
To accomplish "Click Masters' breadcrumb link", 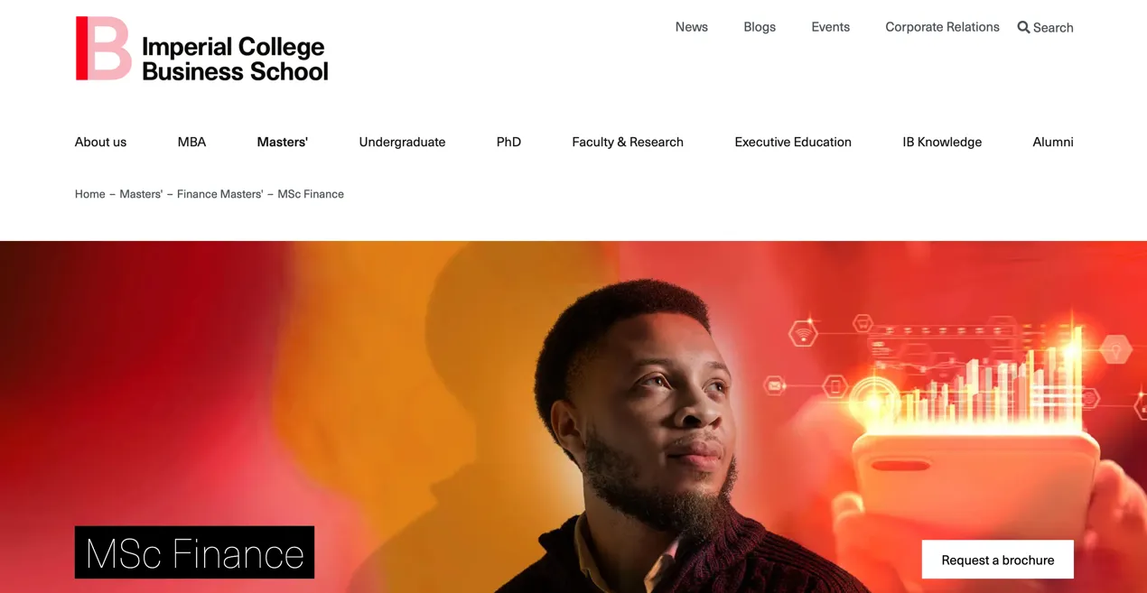I will click(x=141, y=194).
